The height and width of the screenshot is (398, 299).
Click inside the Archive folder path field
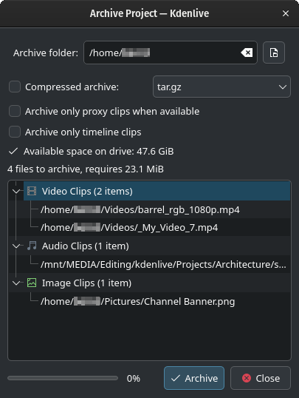pos(162,53)
